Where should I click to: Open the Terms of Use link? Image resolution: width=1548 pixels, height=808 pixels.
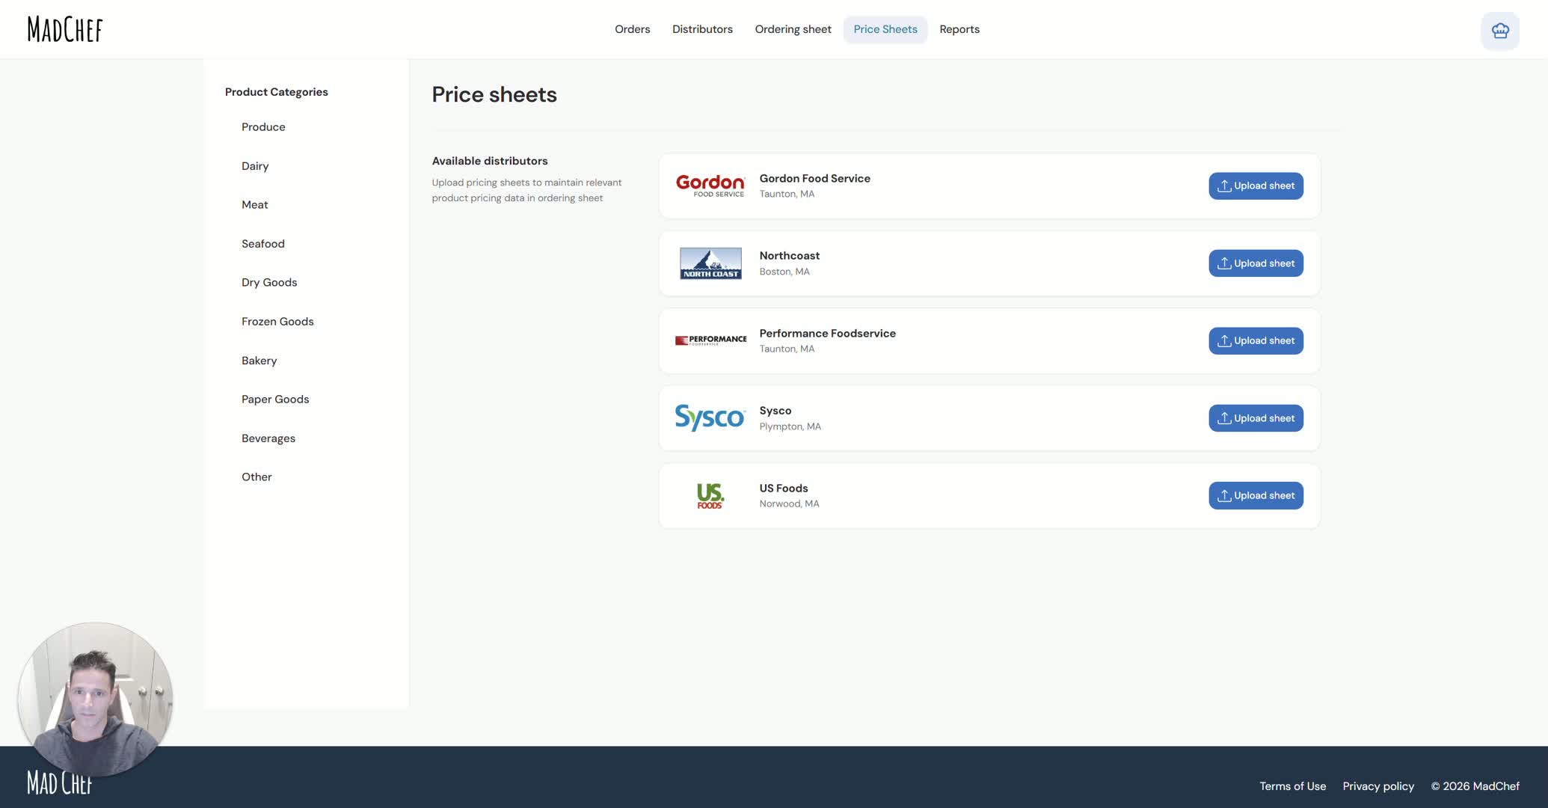[x=1292, y=786]
